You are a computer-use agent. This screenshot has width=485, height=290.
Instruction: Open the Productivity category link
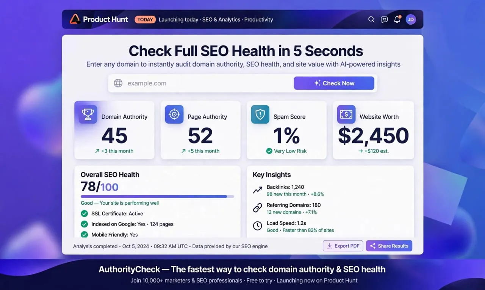(259, 19)
